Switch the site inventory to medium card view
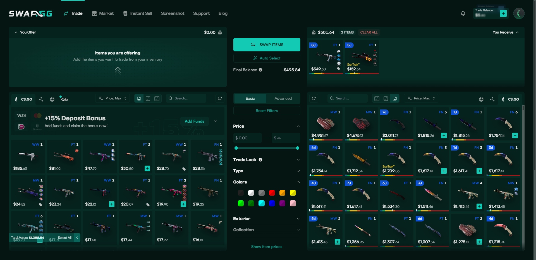Image resolution: width=536 pixels, height=260 pixels. 386,98
